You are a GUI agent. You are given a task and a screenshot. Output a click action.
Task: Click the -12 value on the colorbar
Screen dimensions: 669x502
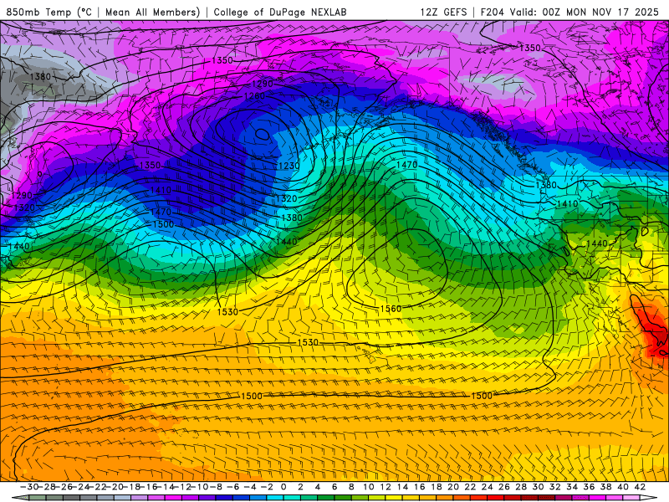point(182,487)
